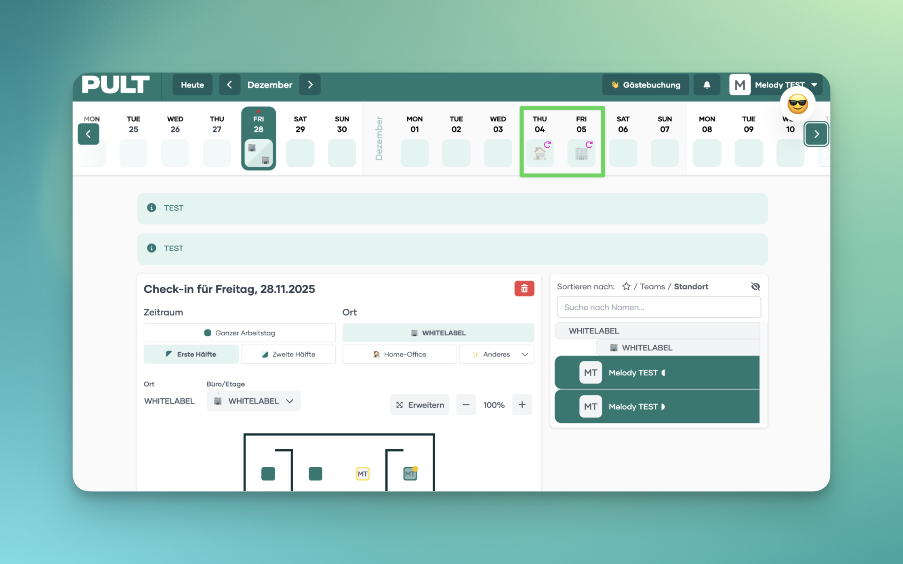This screenshot has height=564, width=903.
Task: Click home-office booking icon on Thu 04
Action: (x=540, y=153)
